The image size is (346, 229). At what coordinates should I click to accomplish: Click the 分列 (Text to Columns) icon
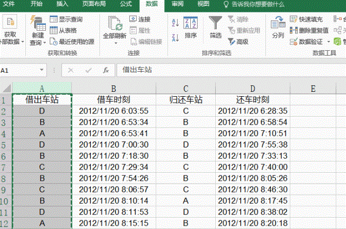(278, 26)
